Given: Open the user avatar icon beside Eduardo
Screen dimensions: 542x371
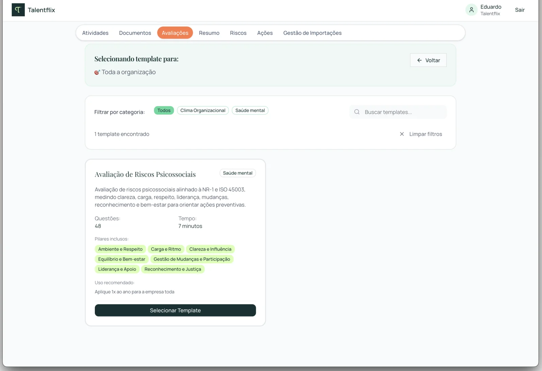Looking at the screenshot, I should tap(471, 10).
